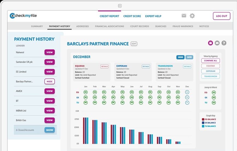View British Gas payment history
Viewport: 237px width, 151px height.
coord(49,120)
